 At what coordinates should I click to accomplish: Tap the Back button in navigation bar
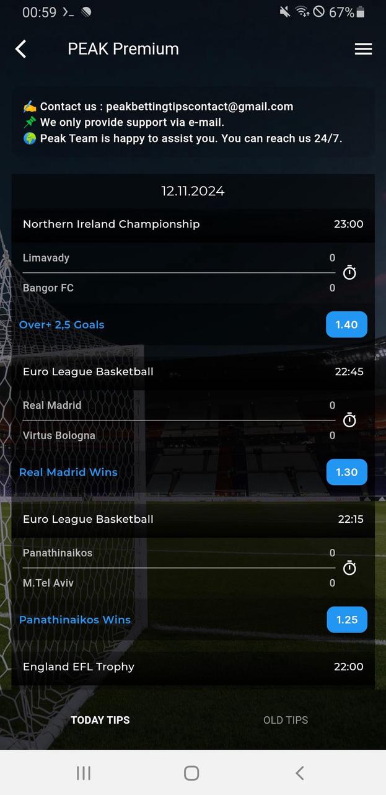(x=299, y=773)
